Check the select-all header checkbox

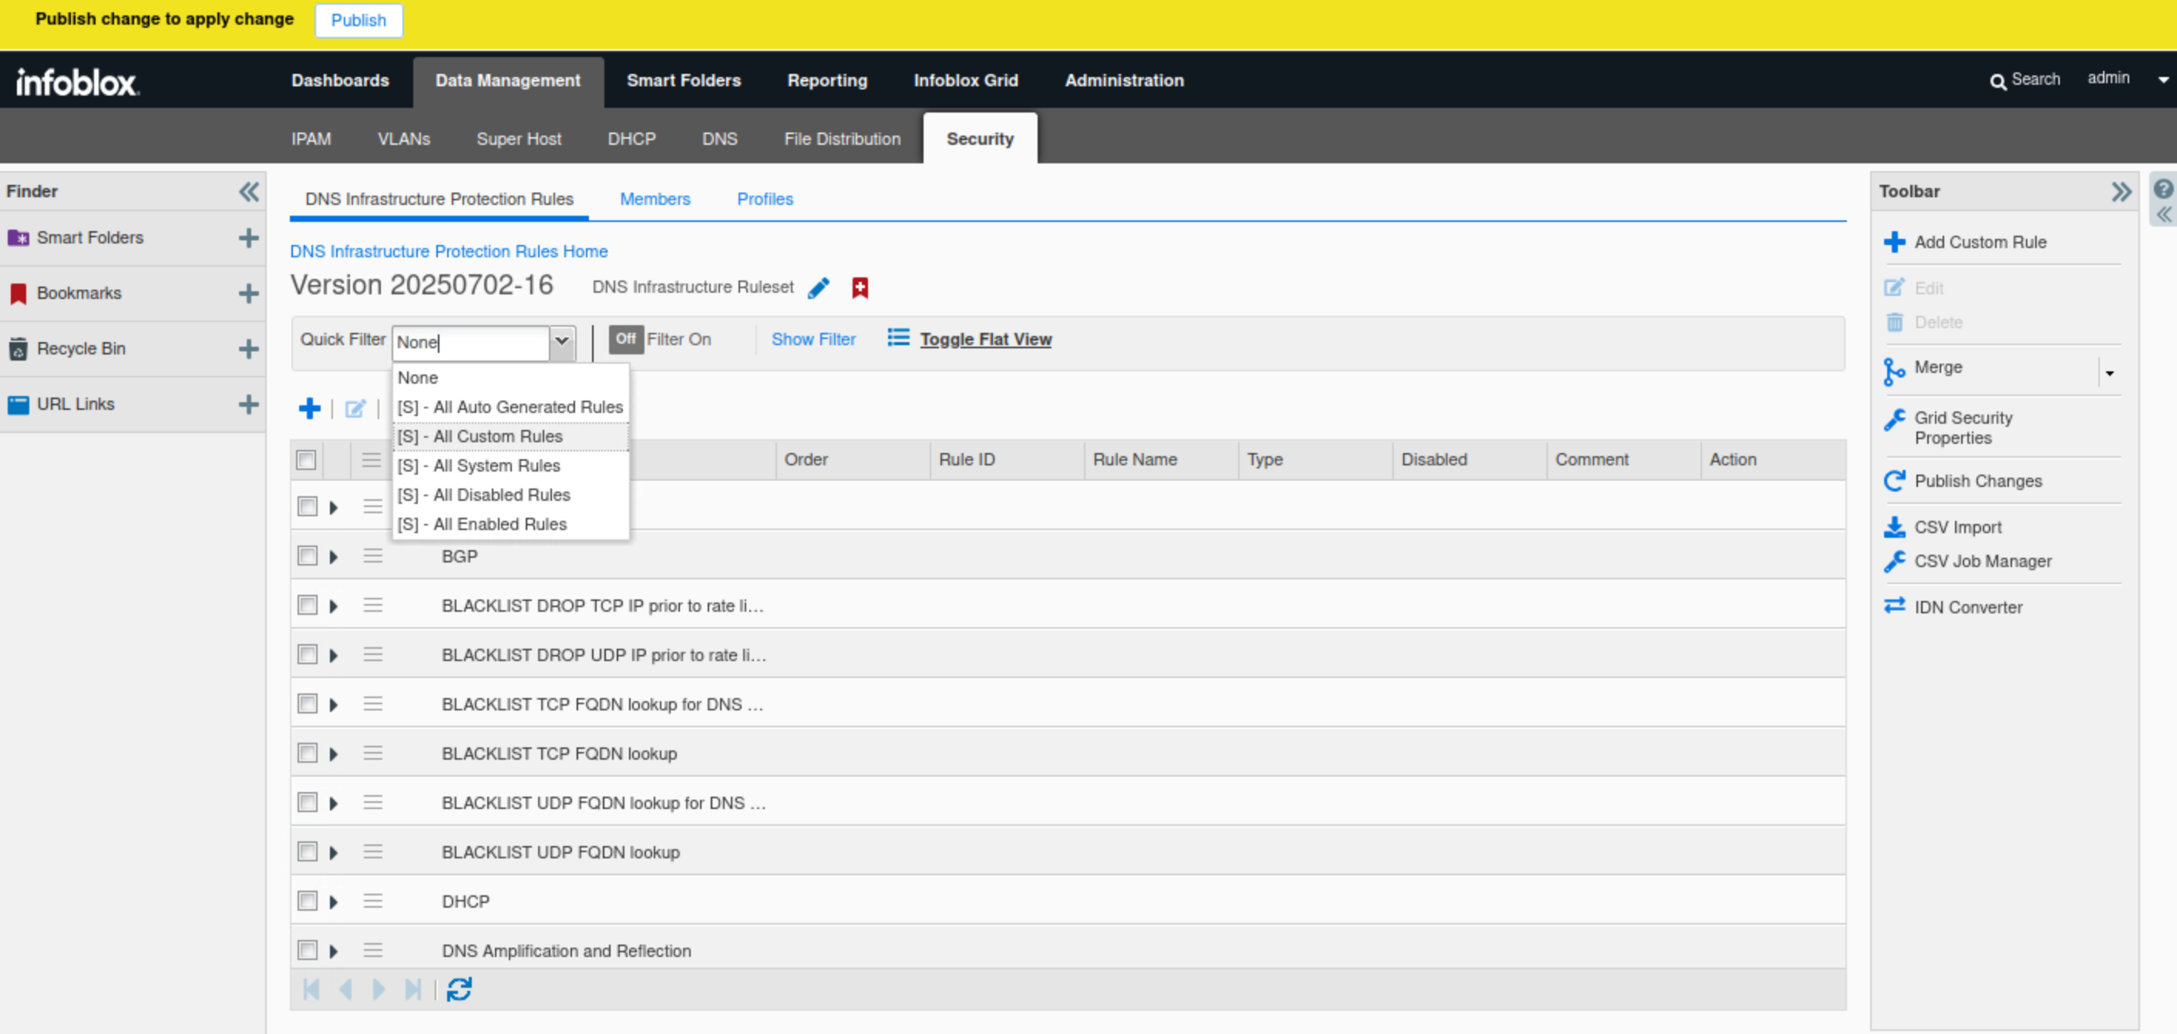(306, 461)
